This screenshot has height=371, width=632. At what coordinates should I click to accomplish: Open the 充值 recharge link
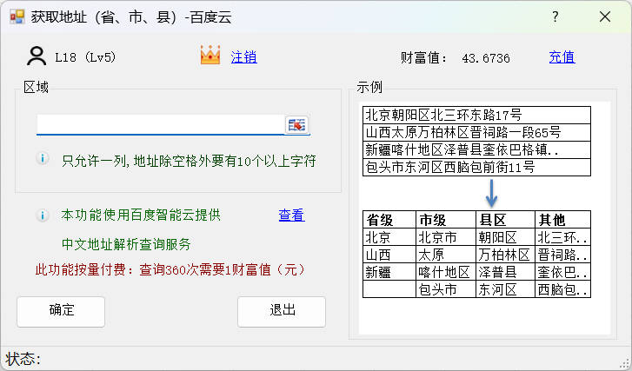click(562, 58)
